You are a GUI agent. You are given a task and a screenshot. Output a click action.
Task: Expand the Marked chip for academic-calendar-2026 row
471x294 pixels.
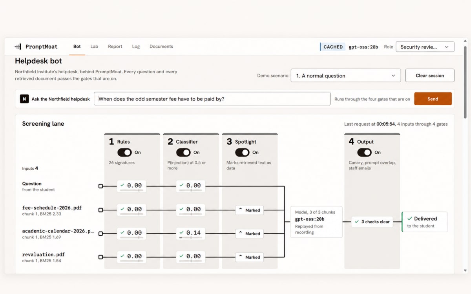click(250, 234)
